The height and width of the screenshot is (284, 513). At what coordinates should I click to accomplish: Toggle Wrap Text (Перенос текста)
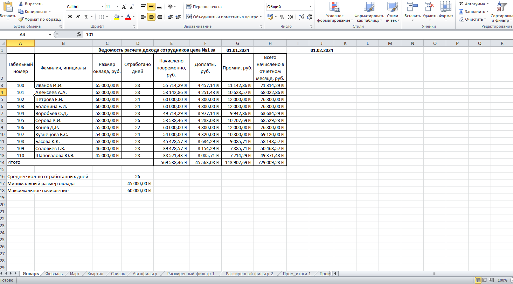pos(204,7)
